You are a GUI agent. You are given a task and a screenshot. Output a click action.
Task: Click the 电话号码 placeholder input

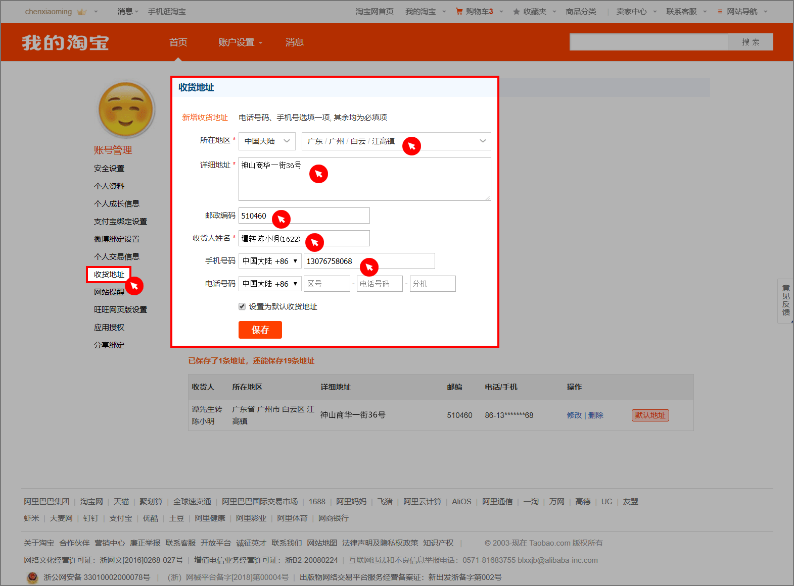[x=380, y=284]
